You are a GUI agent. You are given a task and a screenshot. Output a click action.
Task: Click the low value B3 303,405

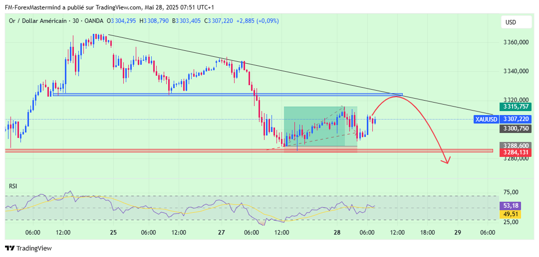coord(186,21)
